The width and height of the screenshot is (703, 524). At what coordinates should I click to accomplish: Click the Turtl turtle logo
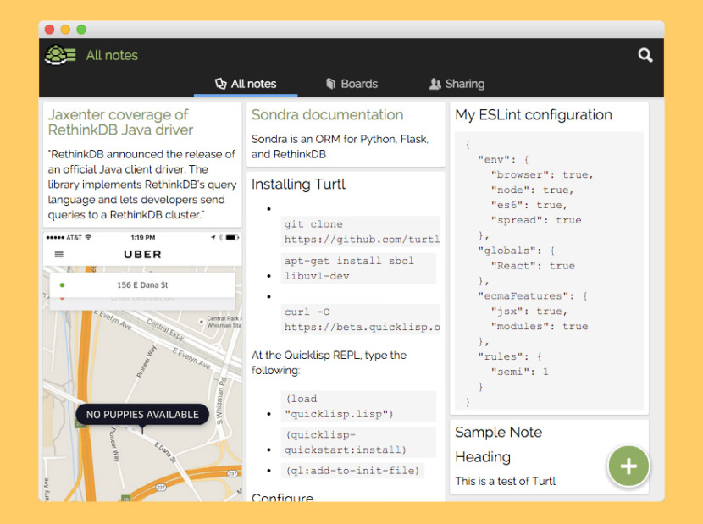click(58, 55)
